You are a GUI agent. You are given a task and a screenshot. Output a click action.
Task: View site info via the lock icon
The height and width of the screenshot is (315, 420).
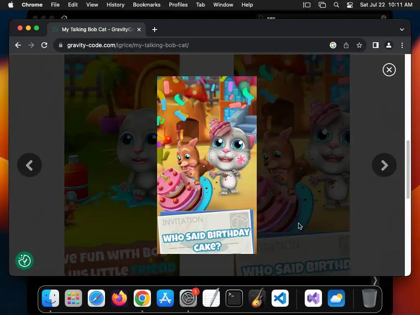point(61,45)
